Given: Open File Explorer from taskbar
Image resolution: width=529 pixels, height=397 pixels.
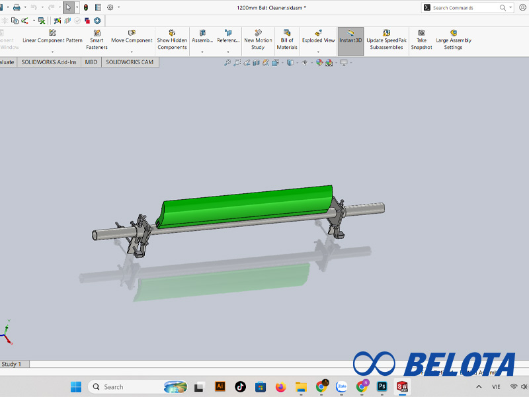Looking at the screenshot, I should 301,387.
